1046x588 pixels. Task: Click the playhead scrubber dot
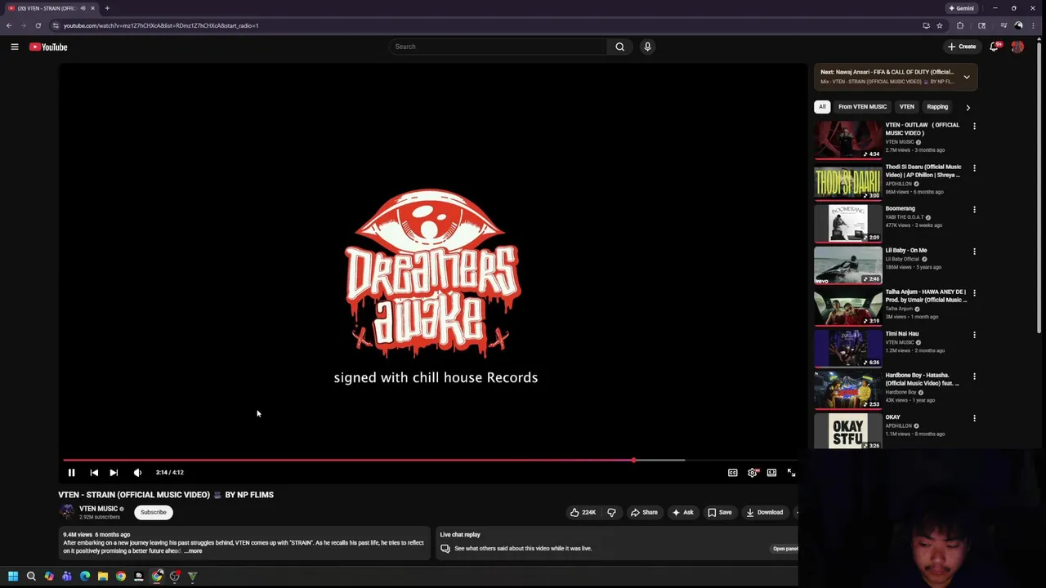pos(633,461)
